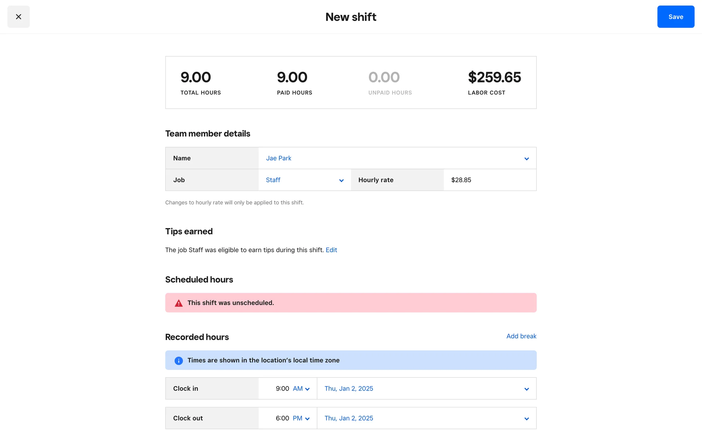Screen dimensions: 702x438
Task: Open the Clock in date dropdown
Action: [426, 389]
